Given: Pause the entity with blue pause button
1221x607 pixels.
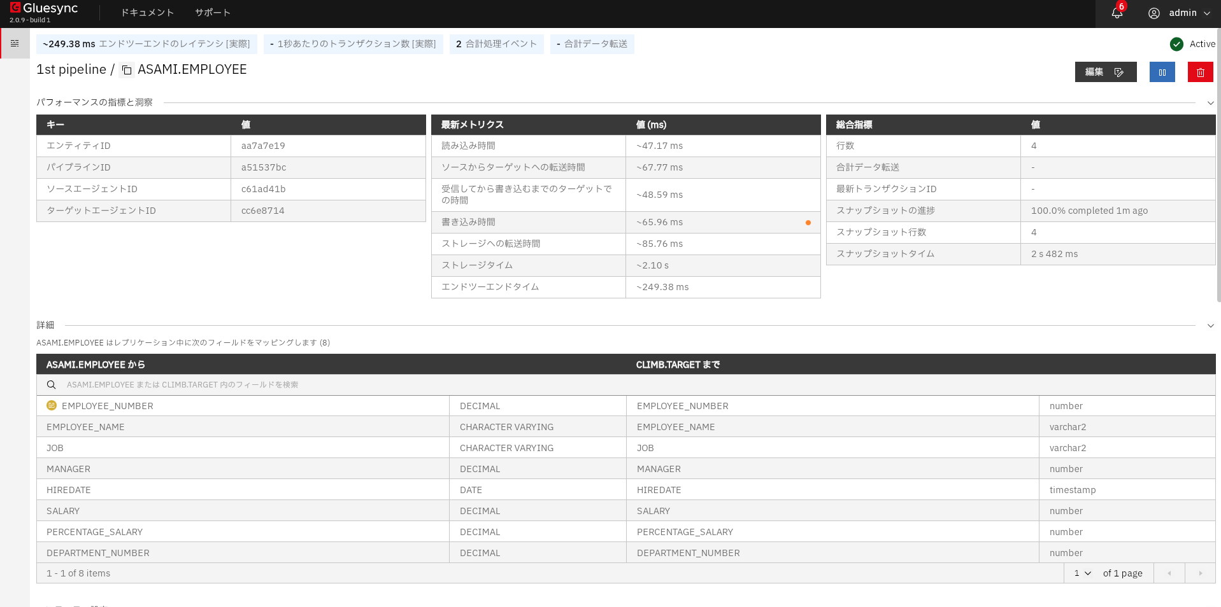Looking at the screenshot, I should (x=1162, y=72).
